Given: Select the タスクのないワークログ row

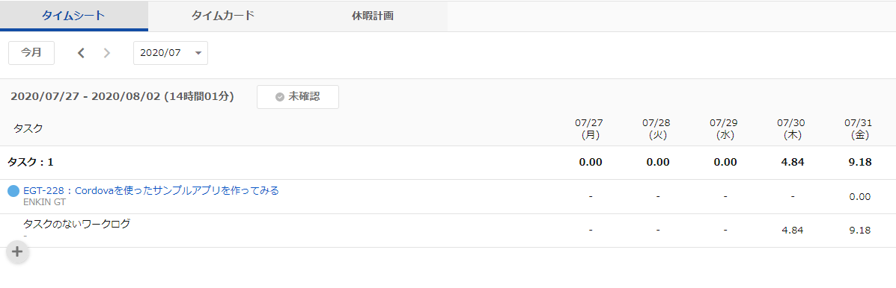Looking at the screenshot, I should click(x=448, y=230).
